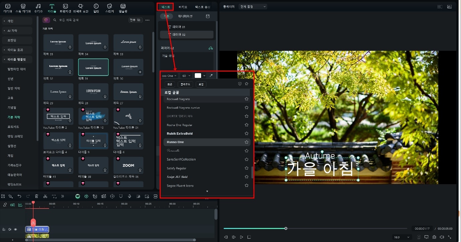The height and width of the screenshot is (242, 461).
Task: Toggle favorite star for Satisfy Regular
Action: (x=247, y=168)
